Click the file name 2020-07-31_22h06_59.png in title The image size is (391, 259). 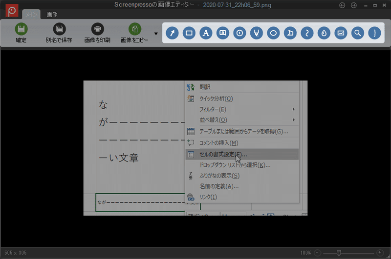237,5
